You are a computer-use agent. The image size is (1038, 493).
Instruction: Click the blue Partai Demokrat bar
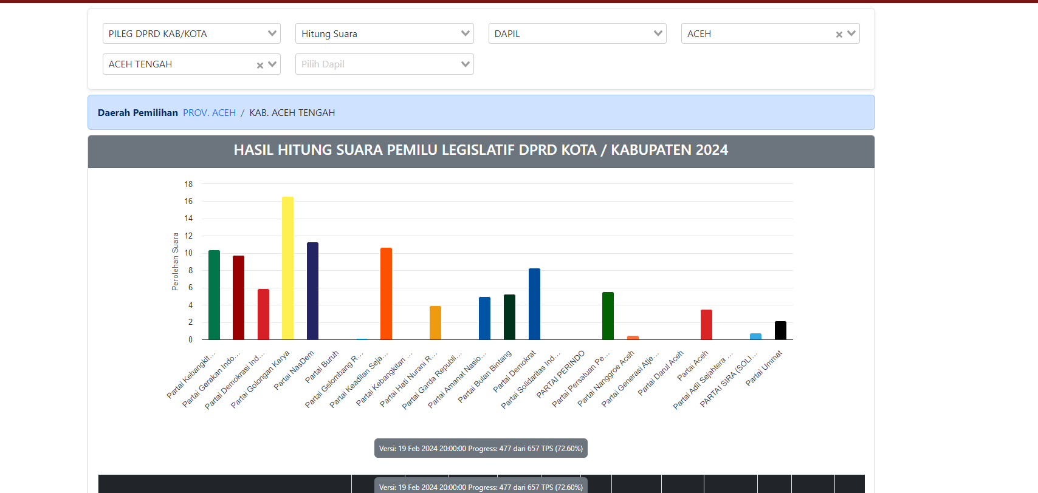click(x=534, y=304)
